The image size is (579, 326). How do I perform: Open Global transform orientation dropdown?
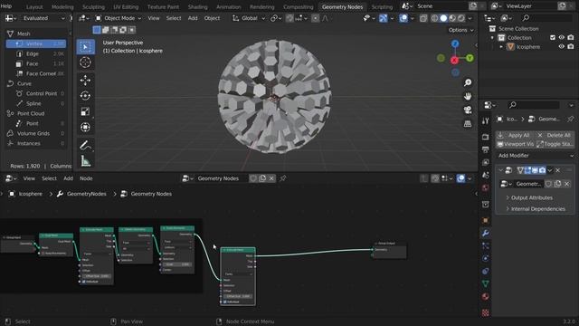point(249,18)
